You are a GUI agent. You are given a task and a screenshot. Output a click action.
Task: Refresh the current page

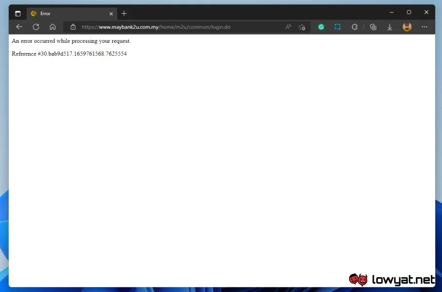[x=36, y=27]
